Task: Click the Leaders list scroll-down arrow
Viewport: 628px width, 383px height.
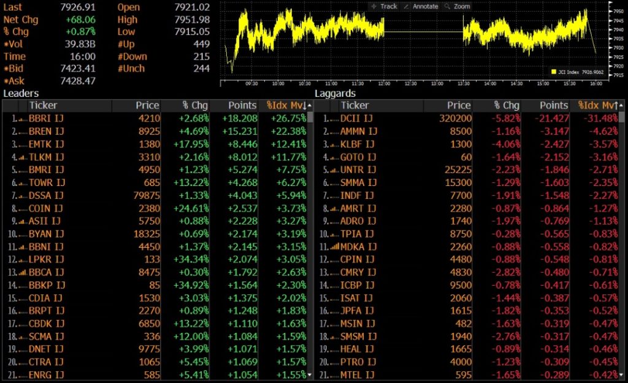Action: tap(310, 374)
